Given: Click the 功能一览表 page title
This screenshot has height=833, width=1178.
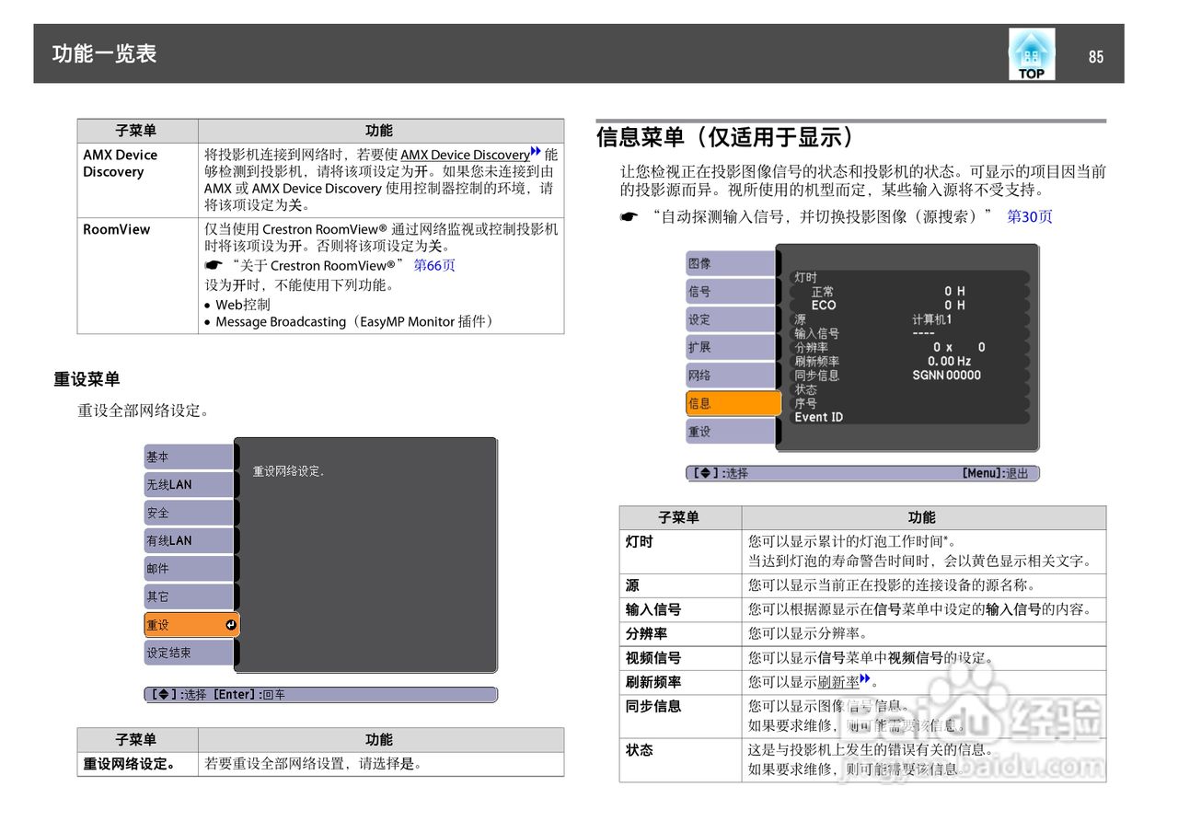Looking at the screenshot, I should point(104,53).
